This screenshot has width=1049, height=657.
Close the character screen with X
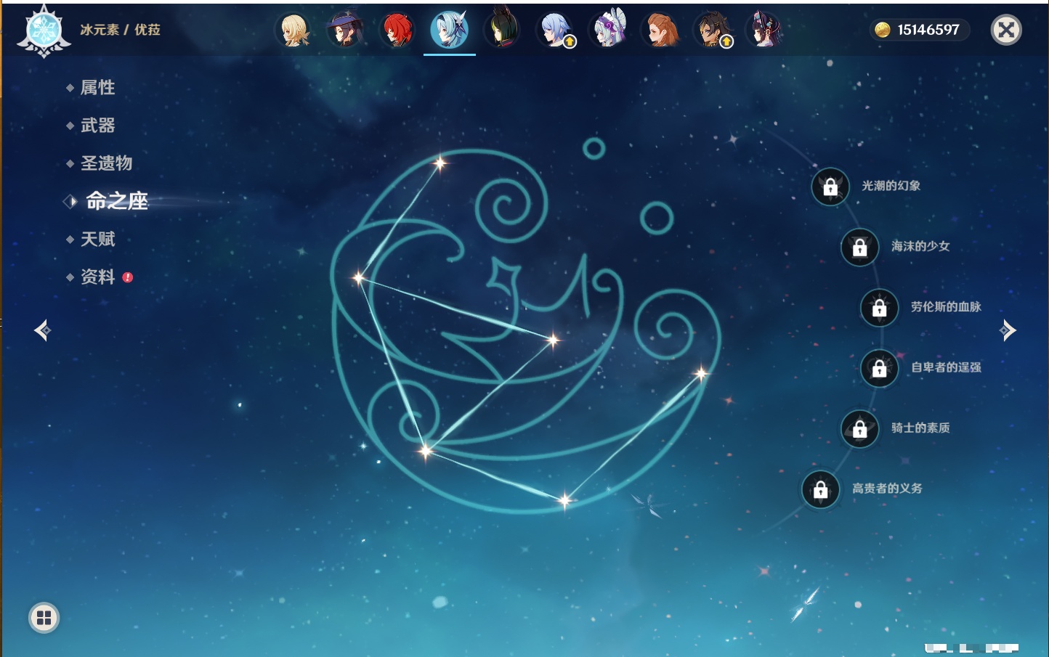click(1006, 30)
